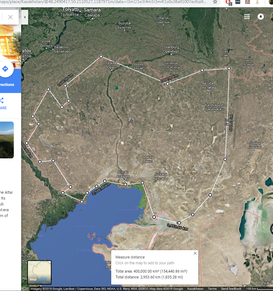This screenshot has height=291, width=273.
Task: Click the Kazakhstan place photo
Action: click(x=7, y=140)
